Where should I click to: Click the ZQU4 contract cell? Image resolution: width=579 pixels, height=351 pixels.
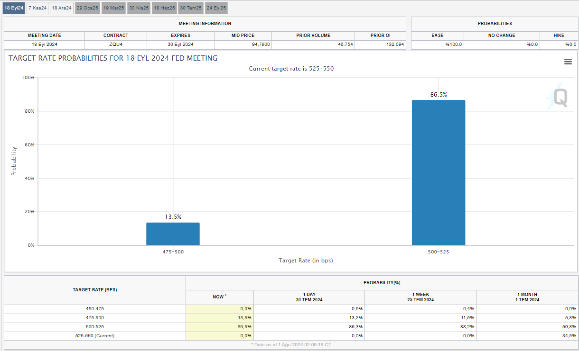[115, 45]
